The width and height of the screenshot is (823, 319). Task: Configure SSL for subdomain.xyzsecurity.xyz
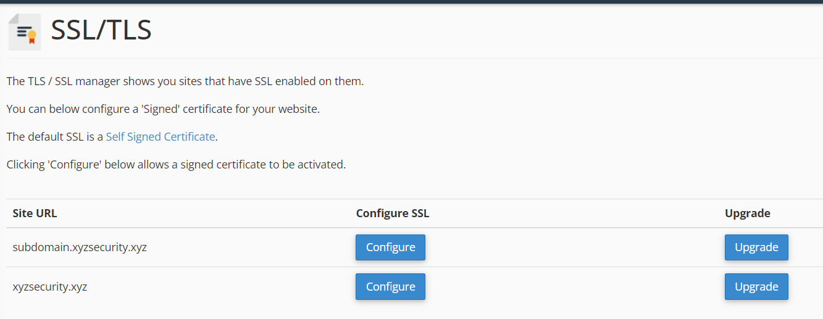click(390, 247)
